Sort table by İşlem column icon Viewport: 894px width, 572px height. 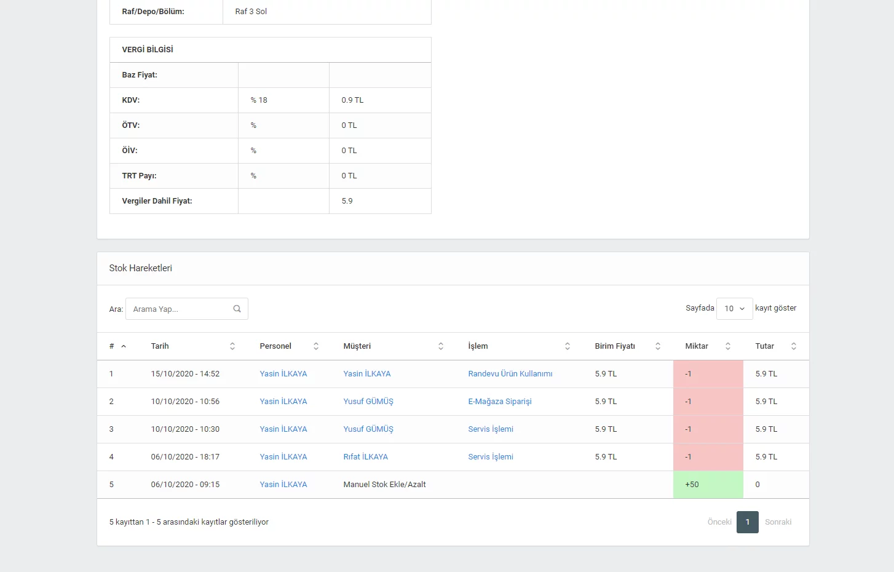[568, 346]
